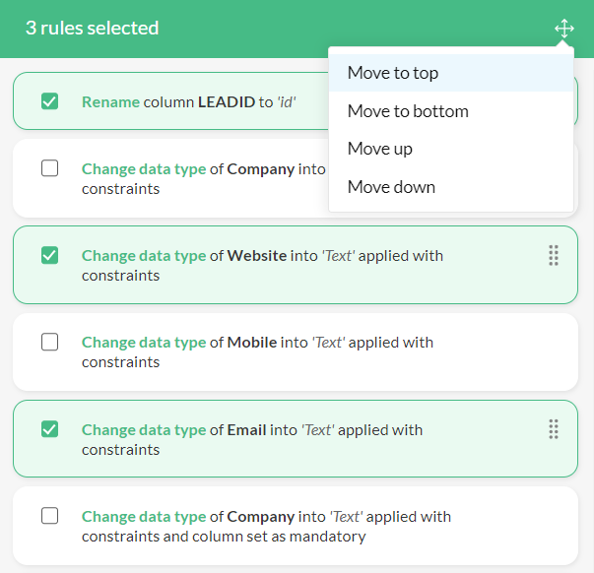
Task: Deselect the Email data type rule
Action: (50, 429)
